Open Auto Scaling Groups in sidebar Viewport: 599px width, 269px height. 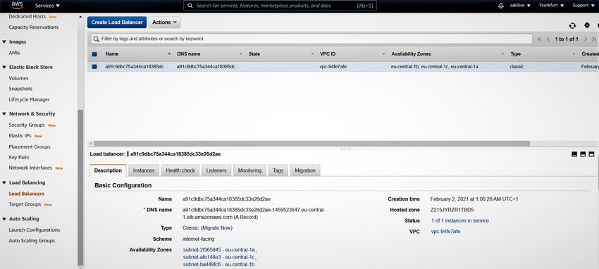(32, 241)
